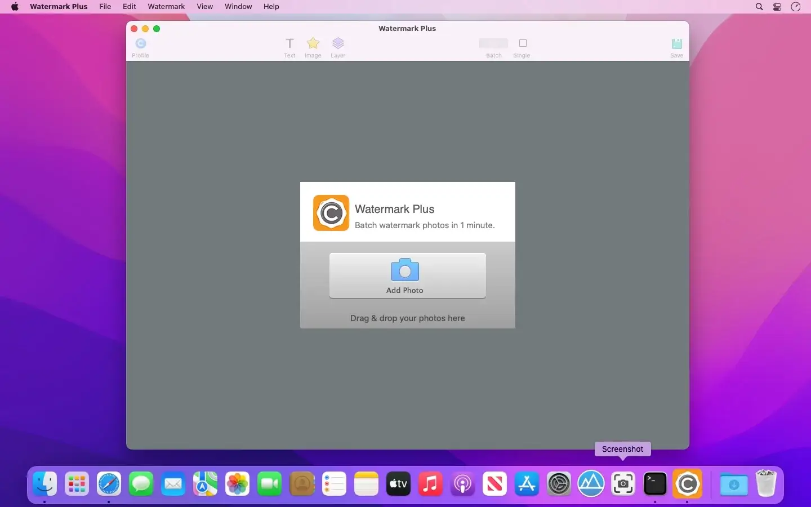
Task: Open the App Store from the Dock
Action: [527, 484]
